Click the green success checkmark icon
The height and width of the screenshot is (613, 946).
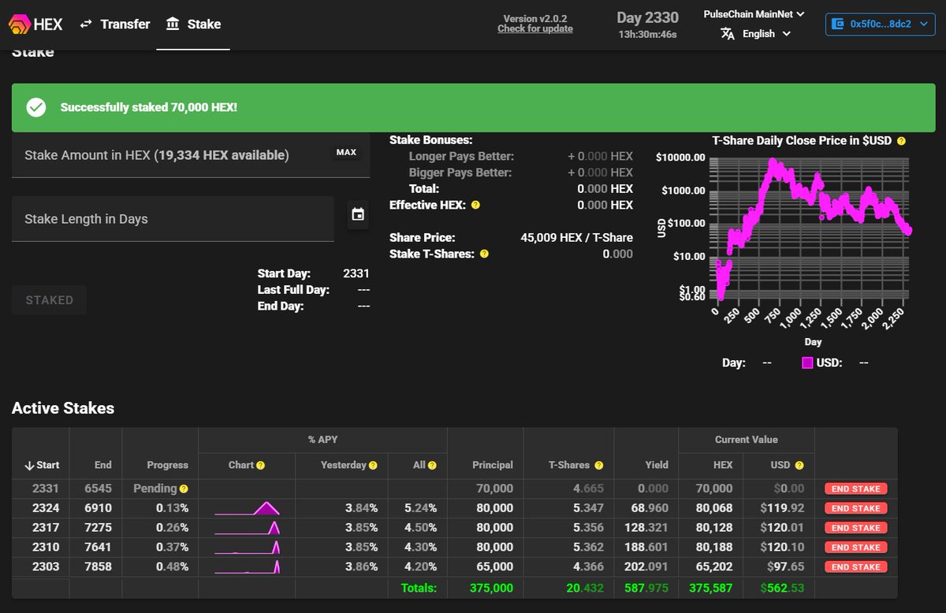pyautogui.click(x=35, y=107)
